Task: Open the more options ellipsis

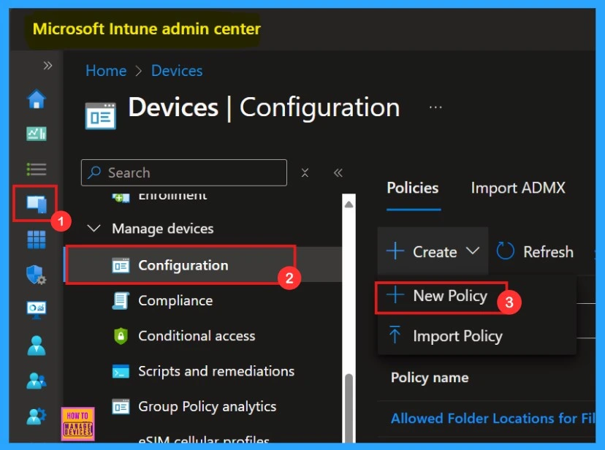Action: 435,107
